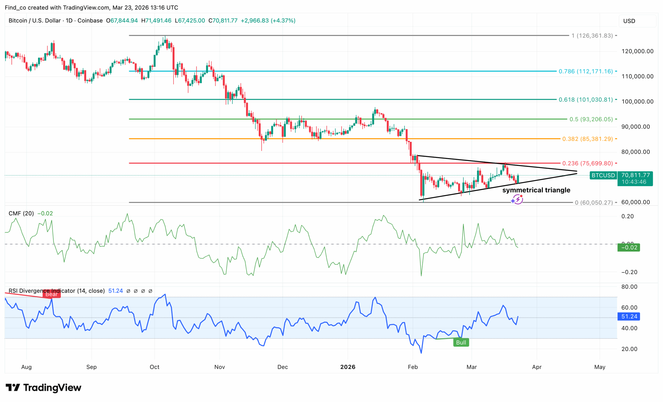Click the TradingView logo at bottom

(x=43, y=387)
